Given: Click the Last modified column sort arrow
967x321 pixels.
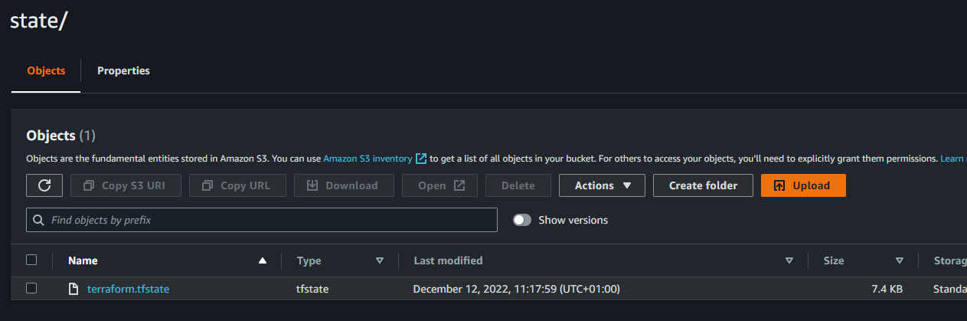Looking at the screenshot, I should pos(789,260).
